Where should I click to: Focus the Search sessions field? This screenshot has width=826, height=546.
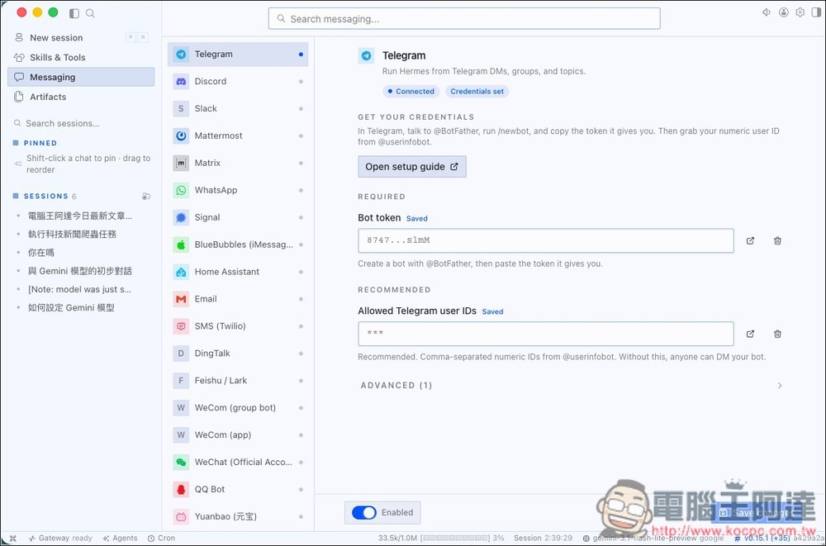(81, 123)
